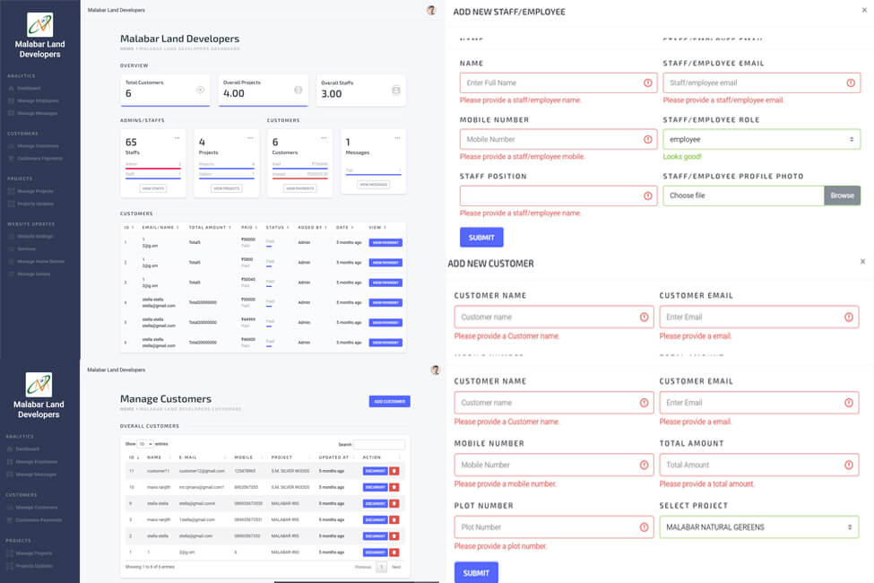Submit the new staff/employee form

click(481, 238)
